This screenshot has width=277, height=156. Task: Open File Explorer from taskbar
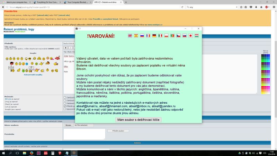tap(24, 153)
